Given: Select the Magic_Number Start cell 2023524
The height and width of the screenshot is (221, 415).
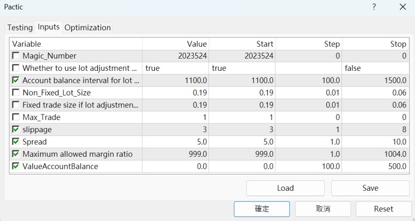Looking at the screenshot, I should [x=242, y=56].
